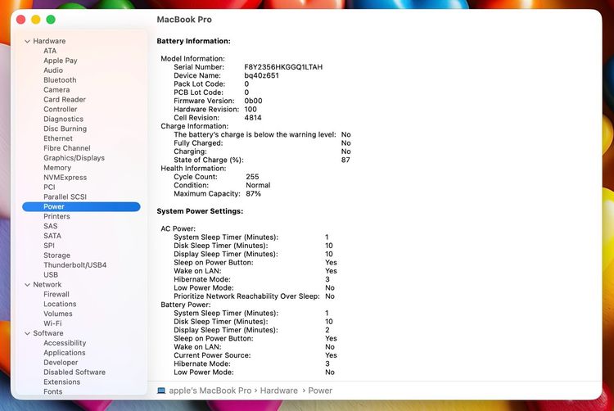
Task: Close the System Information window
Action: 21,20
